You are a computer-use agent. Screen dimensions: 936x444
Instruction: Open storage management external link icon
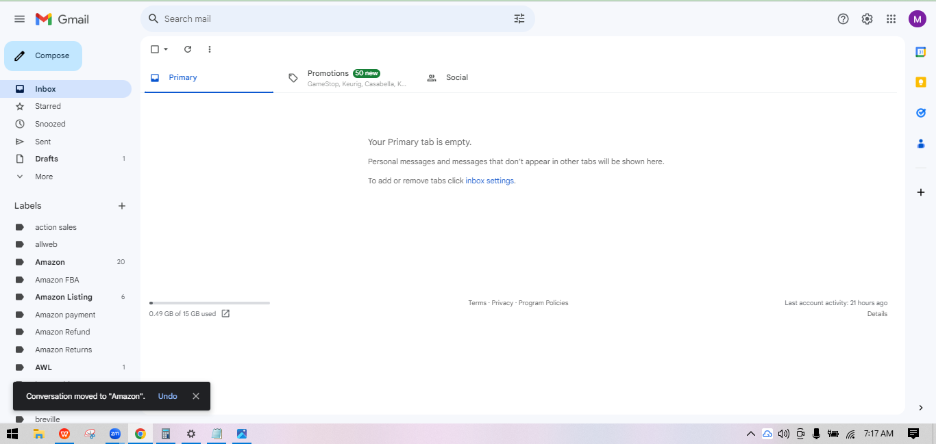click(x=225, y=314)
